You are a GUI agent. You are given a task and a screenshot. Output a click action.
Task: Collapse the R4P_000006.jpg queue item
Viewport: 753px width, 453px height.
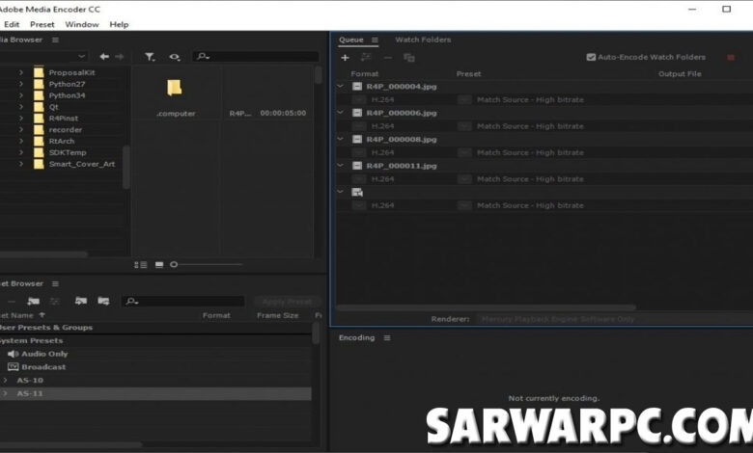coord(341,113)
